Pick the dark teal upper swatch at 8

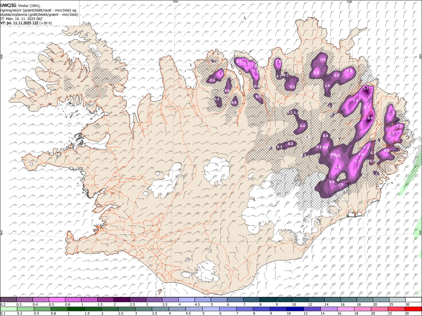click(x=267, y=300)
